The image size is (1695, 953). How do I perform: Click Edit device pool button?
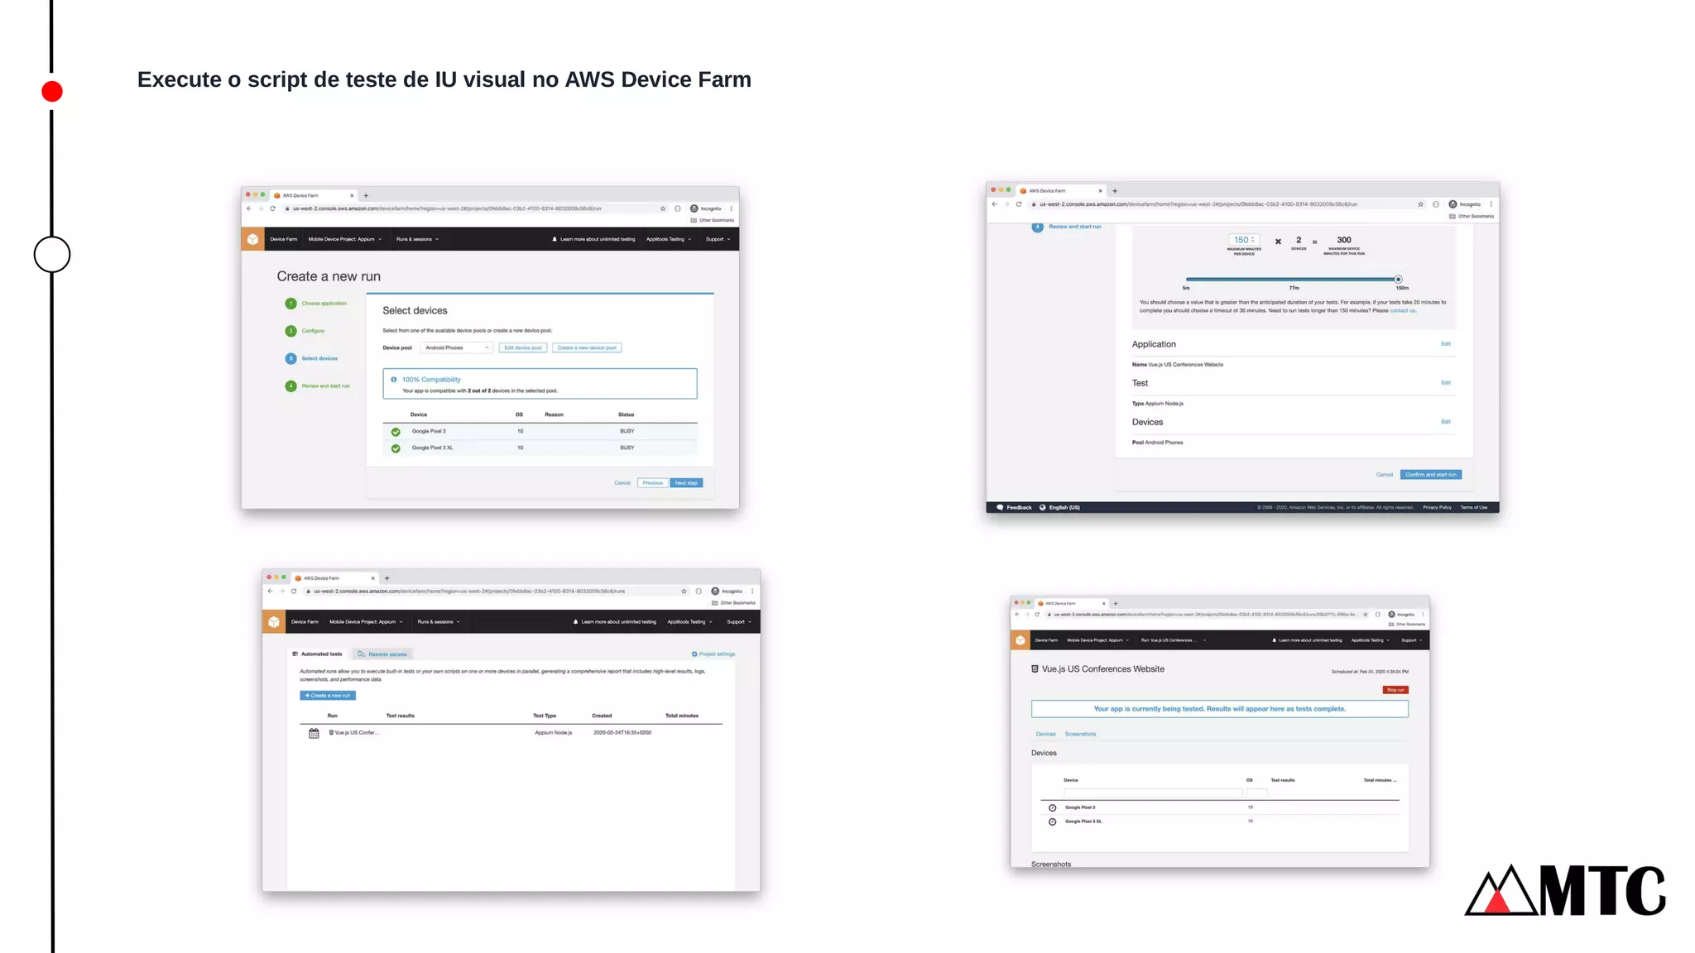pyautogui.click(x=523, y=347)
